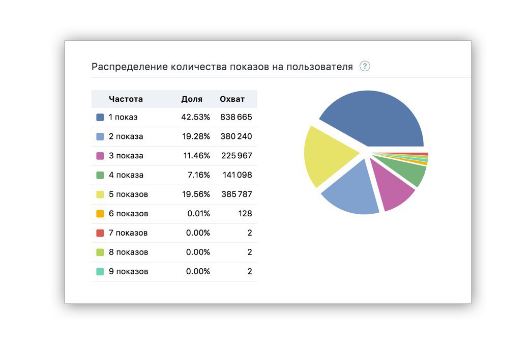The height and width of the screenshot is (343, 530).
Task: Click the 11.46% share value
Action: (x=196, y=156)
